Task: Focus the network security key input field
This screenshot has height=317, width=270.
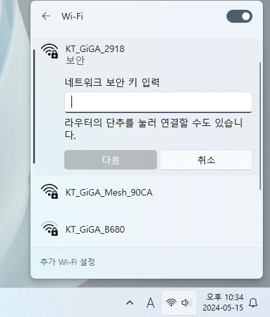Action: [x=158, y=102]
